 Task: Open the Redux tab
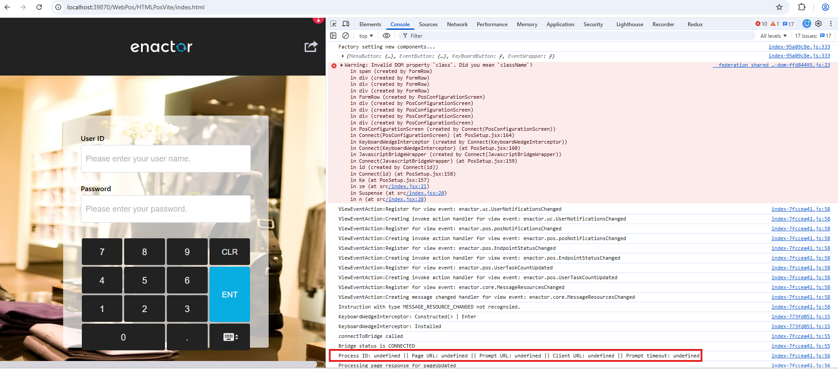695,24
